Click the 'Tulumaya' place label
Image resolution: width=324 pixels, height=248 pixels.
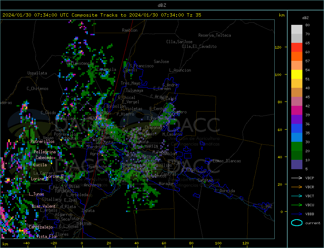(x=135, y=90)
